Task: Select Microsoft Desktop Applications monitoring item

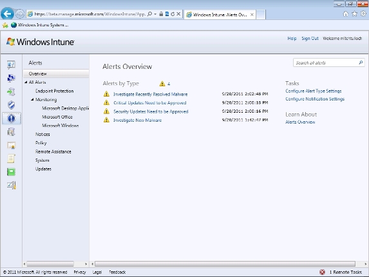Action: 66,108
